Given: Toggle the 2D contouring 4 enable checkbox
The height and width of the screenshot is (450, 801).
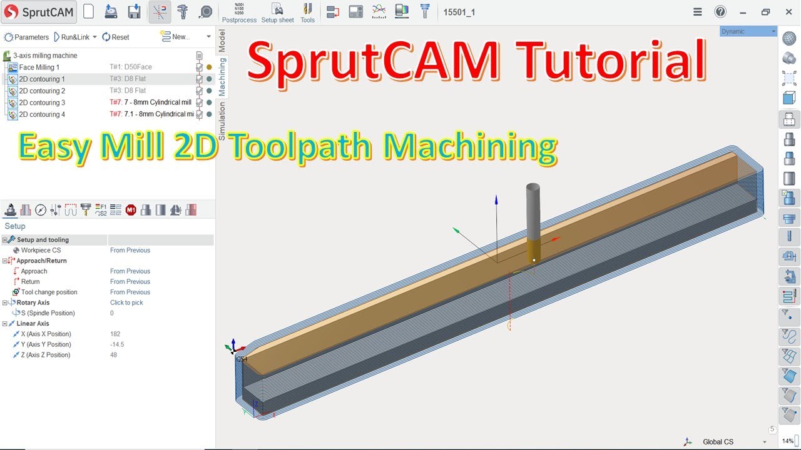Looking at the screenshot, I should (199, 114).
